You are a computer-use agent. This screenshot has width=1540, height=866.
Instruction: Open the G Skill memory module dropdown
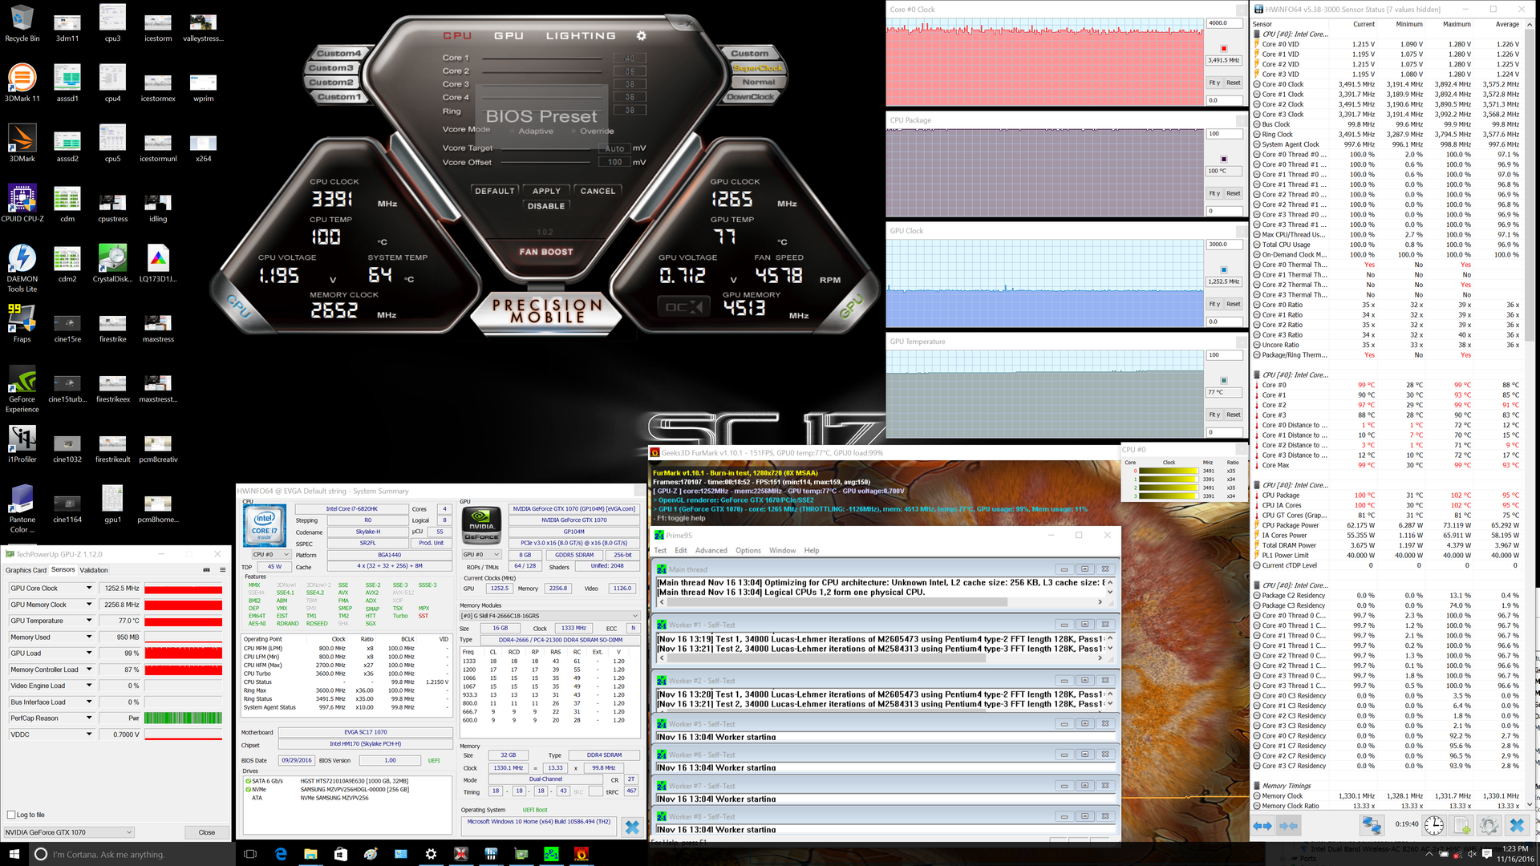549,616
